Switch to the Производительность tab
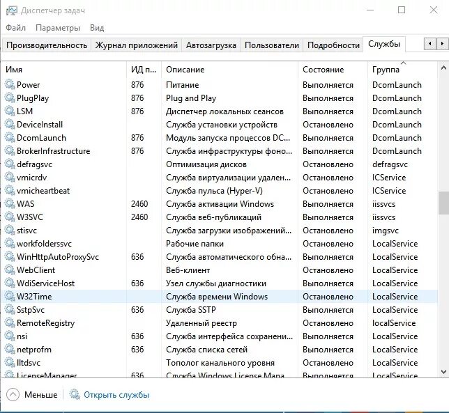This screenshot has width=449, height=413. tap(47, 45)
